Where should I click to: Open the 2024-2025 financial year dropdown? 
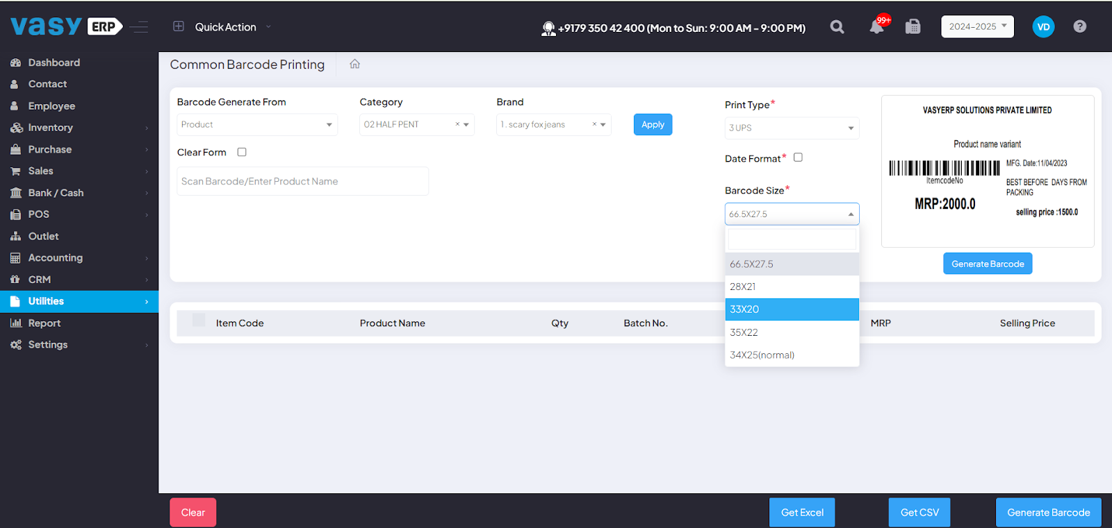coord(977,26)
